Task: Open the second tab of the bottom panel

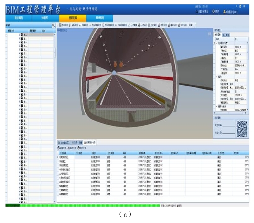Action: (x=77, y=143)
